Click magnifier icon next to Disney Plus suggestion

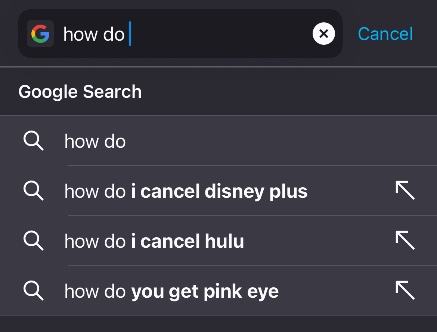(x=33, y=191)
